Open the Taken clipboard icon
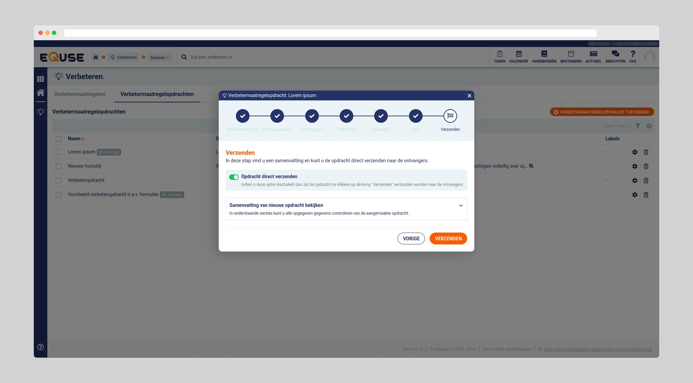Screen dimensions: 693x383 (x=499, y=54)
